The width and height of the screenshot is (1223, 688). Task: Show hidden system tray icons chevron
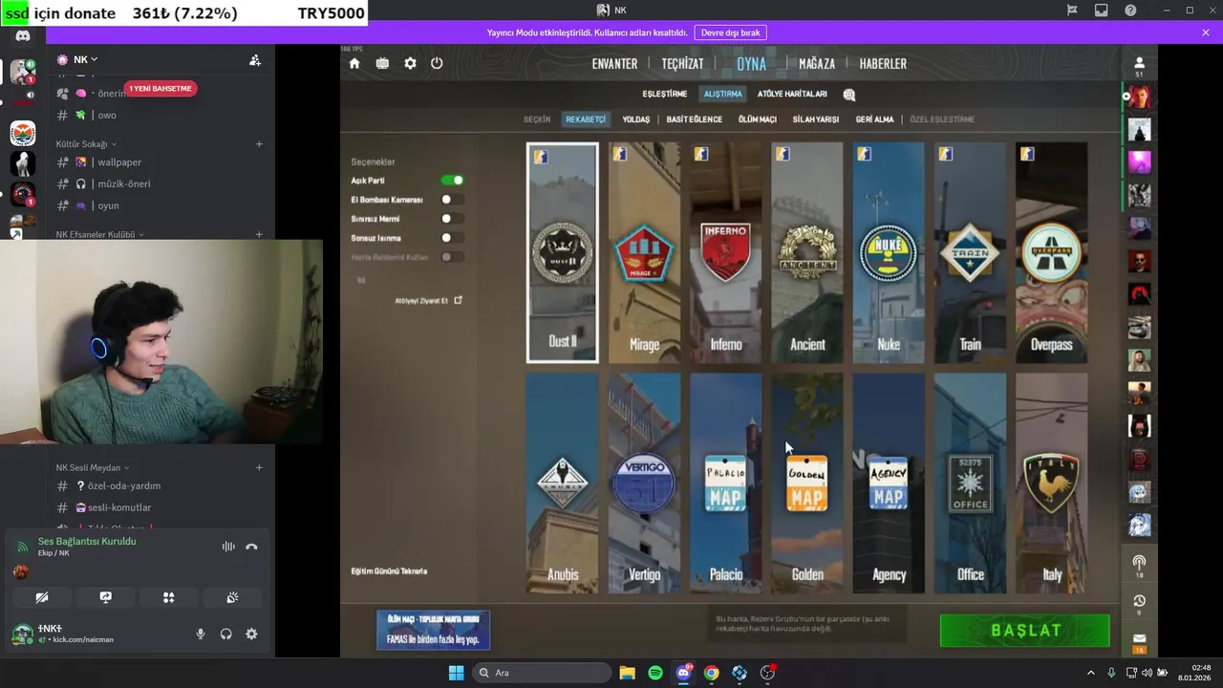(1090, 673)
